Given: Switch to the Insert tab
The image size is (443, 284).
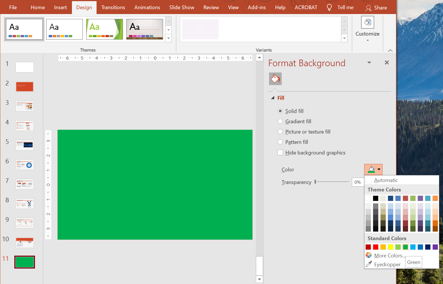Looking at the screenshot, I should (60, 7).
